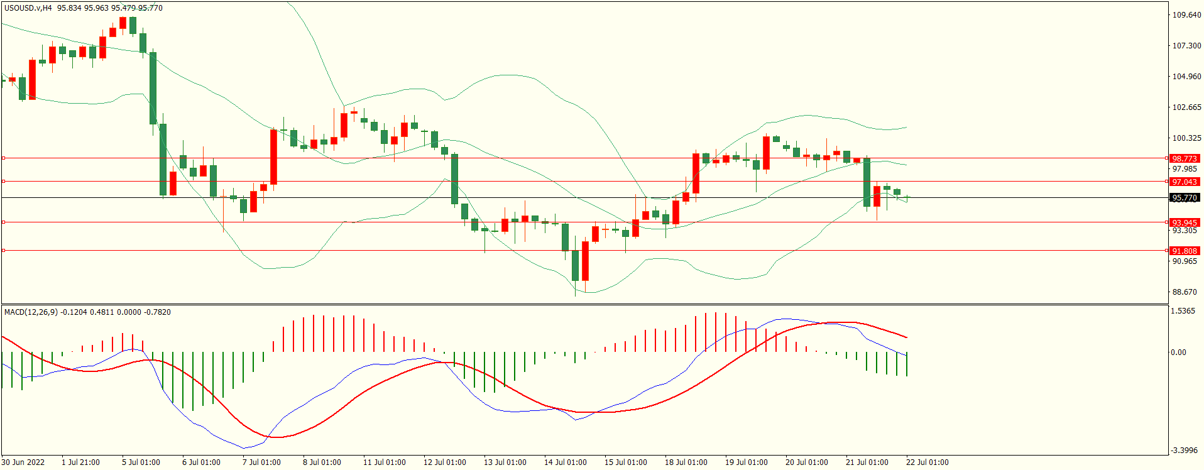Click the 88.670 value on price axis
This screenshot has width=1204, height=470.
click(x=1185, y=292)
